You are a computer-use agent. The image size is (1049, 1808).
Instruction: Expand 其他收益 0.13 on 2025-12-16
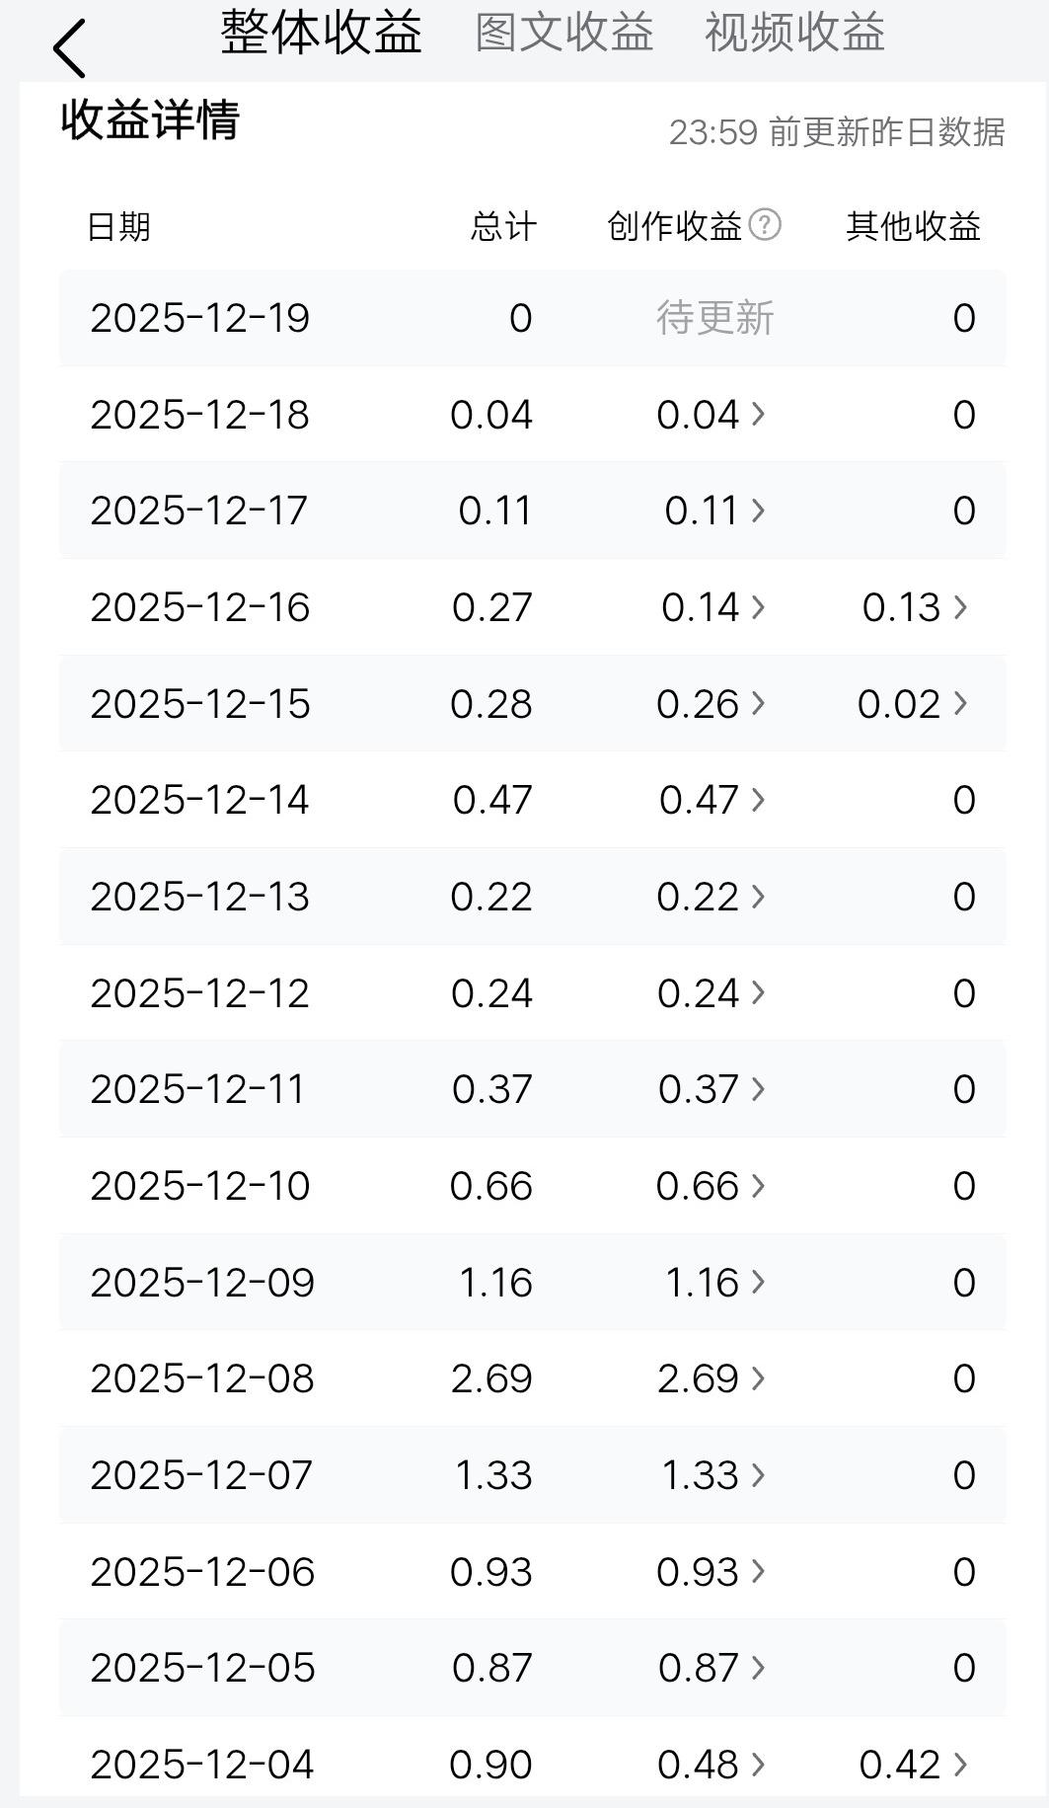[x=960, y=607]
